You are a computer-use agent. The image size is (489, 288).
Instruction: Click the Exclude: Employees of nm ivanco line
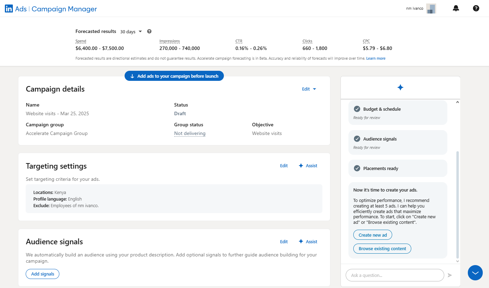pos(66,205)
